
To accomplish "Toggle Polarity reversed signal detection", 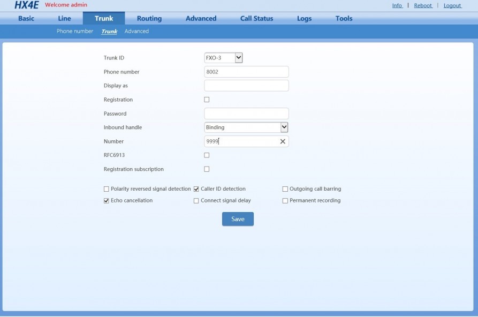I will coord(106,189).
